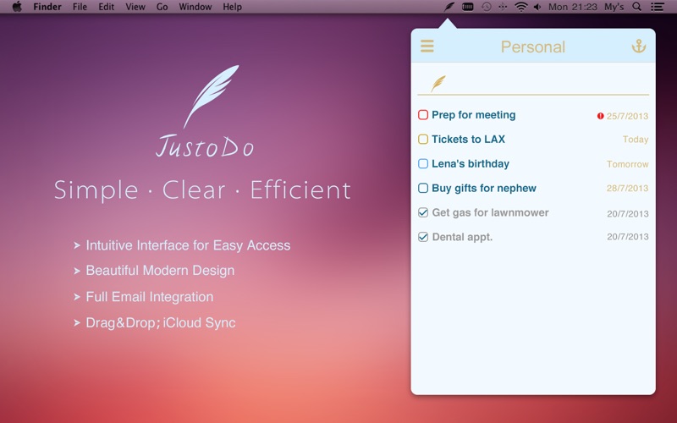
Task: Open Notification Center list icon
Action: 658,7
